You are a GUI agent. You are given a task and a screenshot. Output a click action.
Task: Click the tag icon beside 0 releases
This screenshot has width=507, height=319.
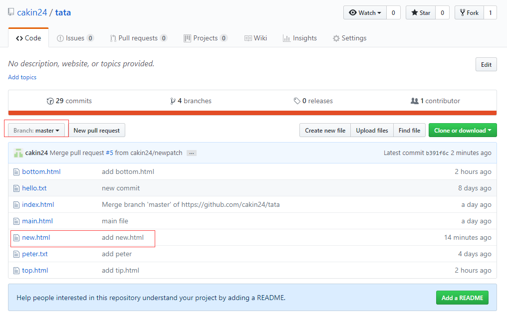coord(297,101)
